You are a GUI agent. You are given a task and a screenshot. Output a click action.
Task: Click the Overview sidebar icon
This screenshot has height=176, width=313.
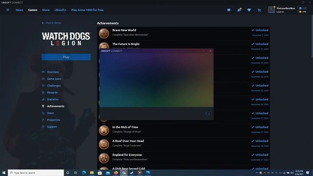click(x=43, y=72)
